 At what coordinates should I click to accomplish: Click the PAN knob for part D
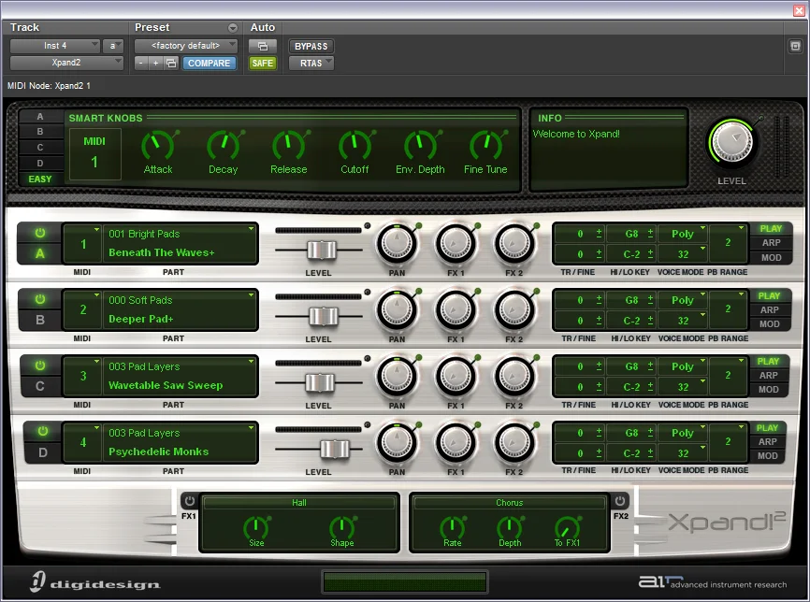tap(397, 442)
